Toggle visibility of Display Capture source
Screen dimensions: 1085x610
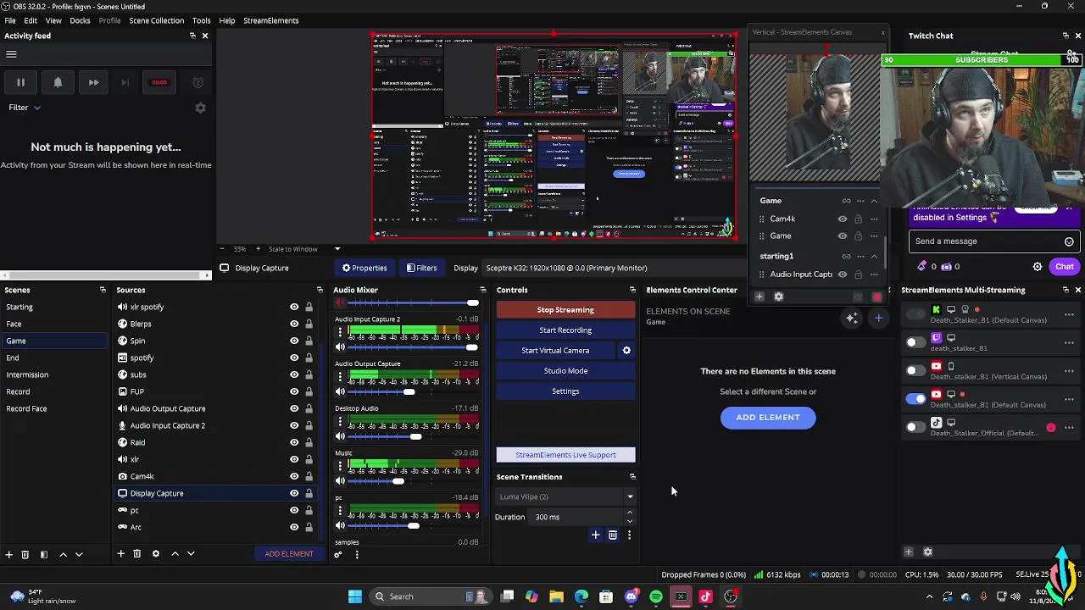294,493
